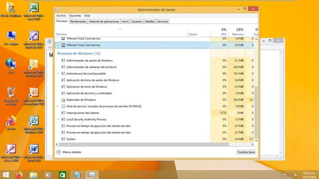Switch to the Detalles tab

pos(150,21)
